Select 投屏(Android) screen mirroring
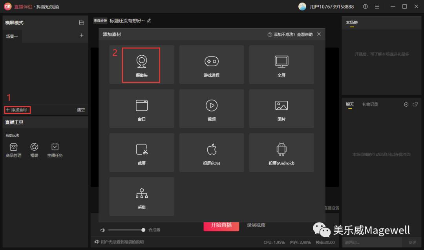Image resolution: width=424 pixels, height=250 pixels. 281,152
